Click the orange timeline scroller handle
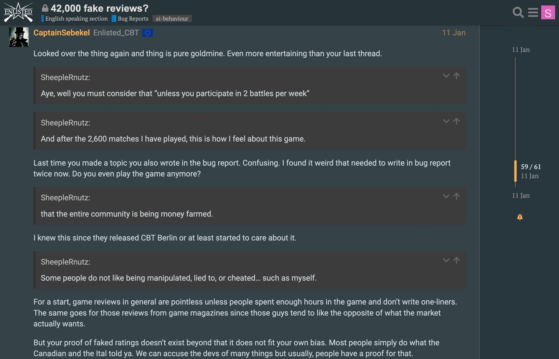Viewport: 559px width, 359px height. point(515,171)
